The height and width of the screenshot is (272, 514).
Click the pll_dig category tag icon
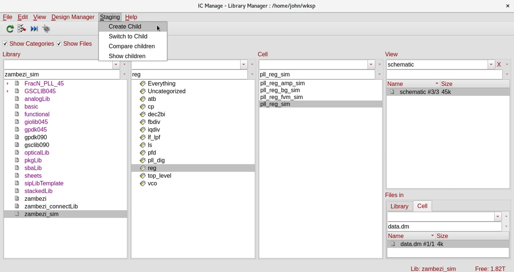click(x=143, y=160)
